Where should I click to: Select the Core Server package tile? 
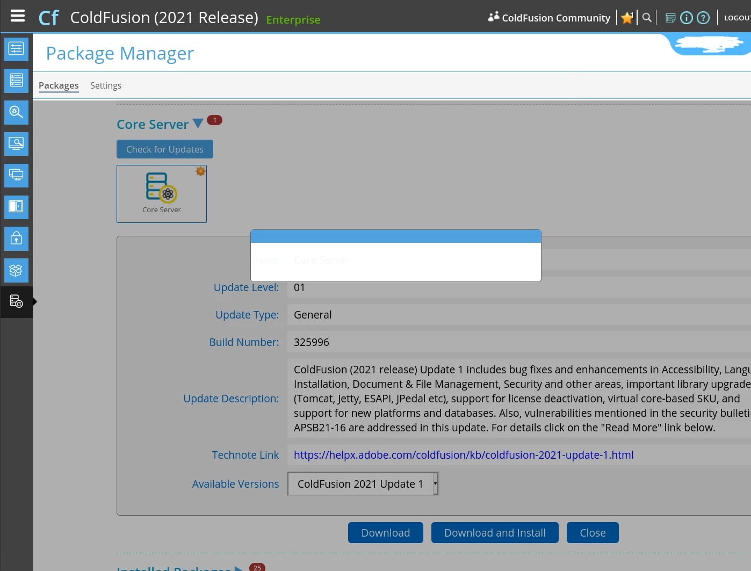[162, 194]
